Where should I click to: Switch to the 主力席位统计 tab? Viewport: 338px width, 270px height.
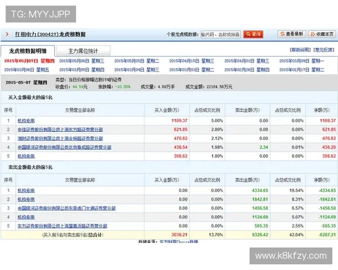click(x=83, y=51)
